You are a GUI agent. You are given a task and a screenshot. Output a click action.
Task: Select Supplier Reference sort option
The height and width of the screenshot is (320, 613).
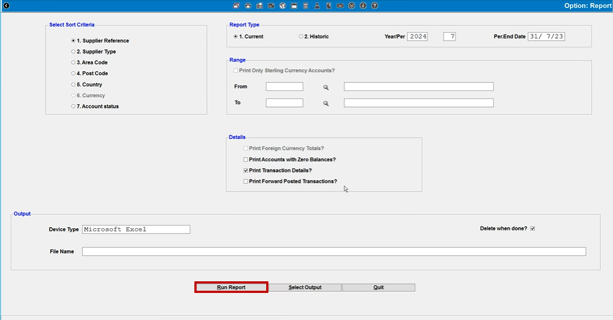coord(100,41)
